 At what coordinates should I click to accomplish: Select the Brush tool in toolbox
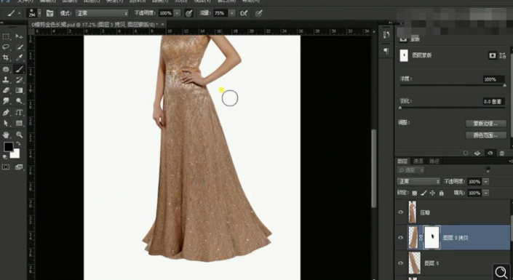20,69
